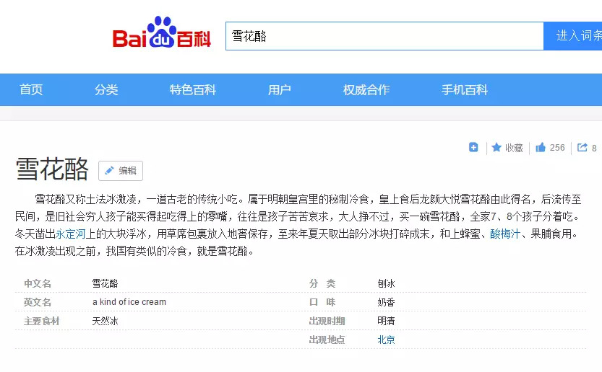Open the 酸梅汁 link in the summary
The image size is (602, 372).
(x=505, y=234)
